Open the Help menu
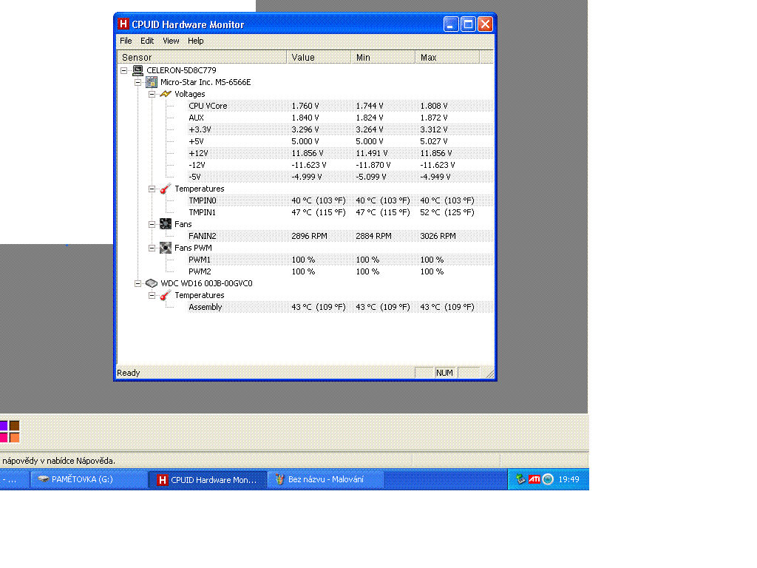This screenshot has height=568, width=757. [x=195, y=41]
